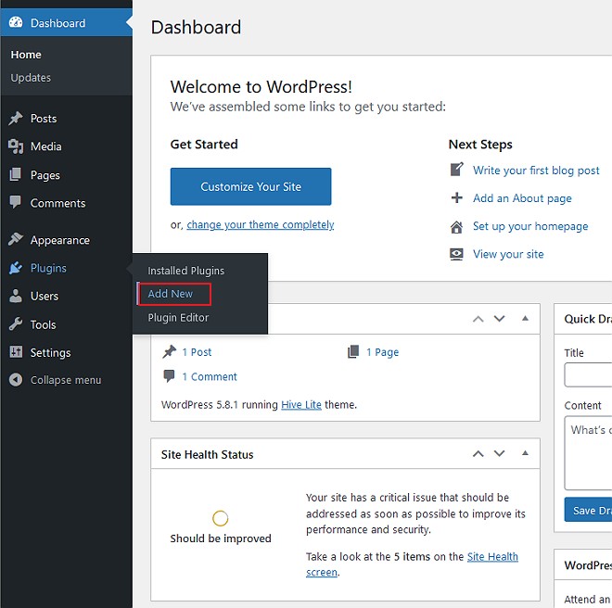Open the 1 Page link

coord(382,352)
